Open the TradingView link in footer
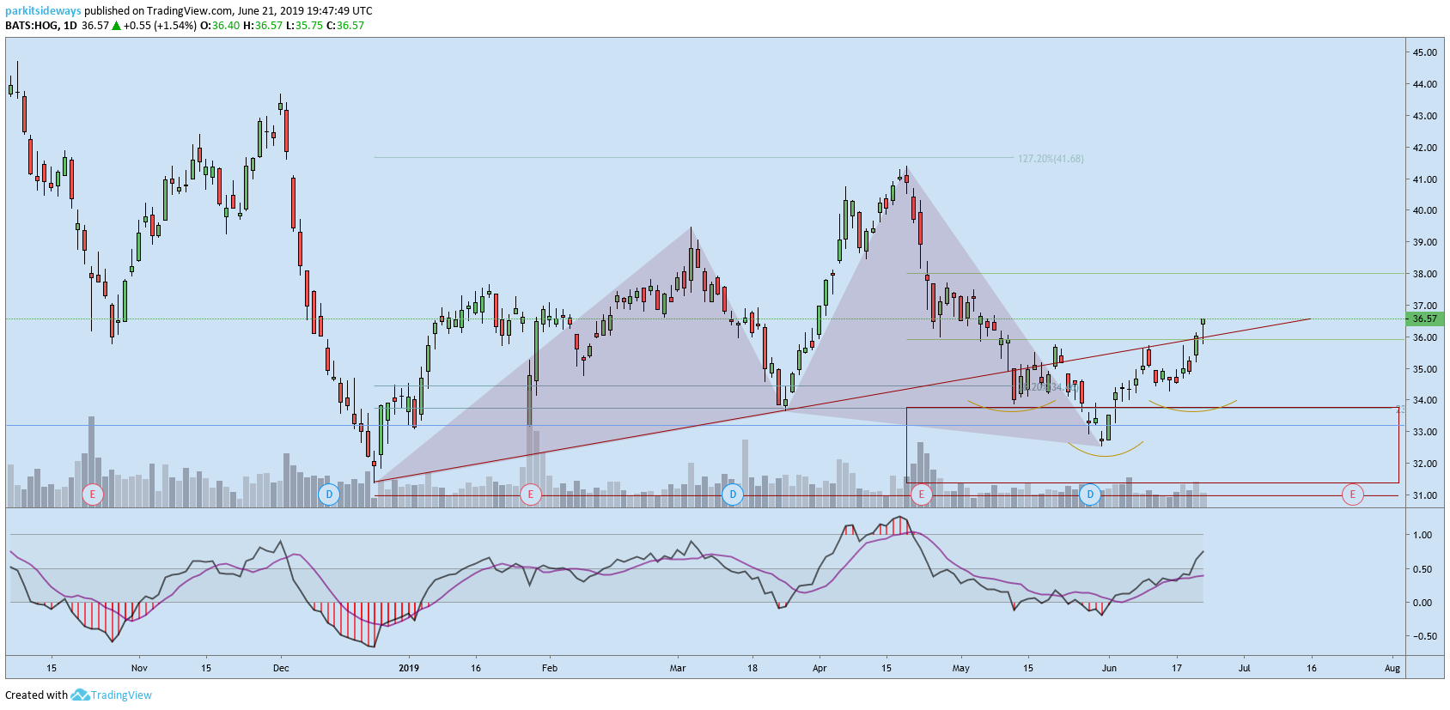The height and width of the screenshot is (710, 1450). pos(121,695)
